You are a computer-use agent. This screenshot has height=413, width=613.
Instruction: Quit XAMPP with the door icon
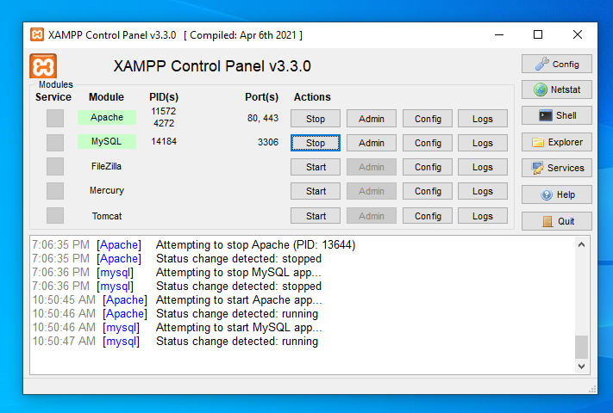tap(556, 221)
